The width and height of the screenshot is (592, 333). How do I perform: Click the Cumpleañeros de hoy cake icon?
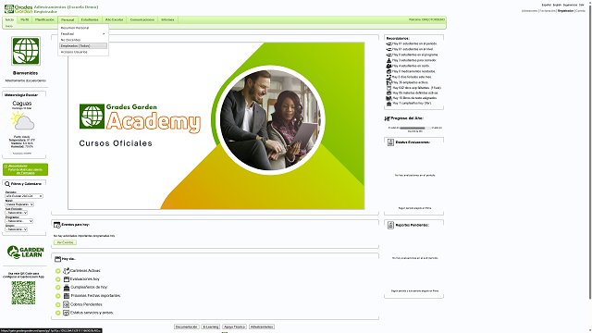66,288
